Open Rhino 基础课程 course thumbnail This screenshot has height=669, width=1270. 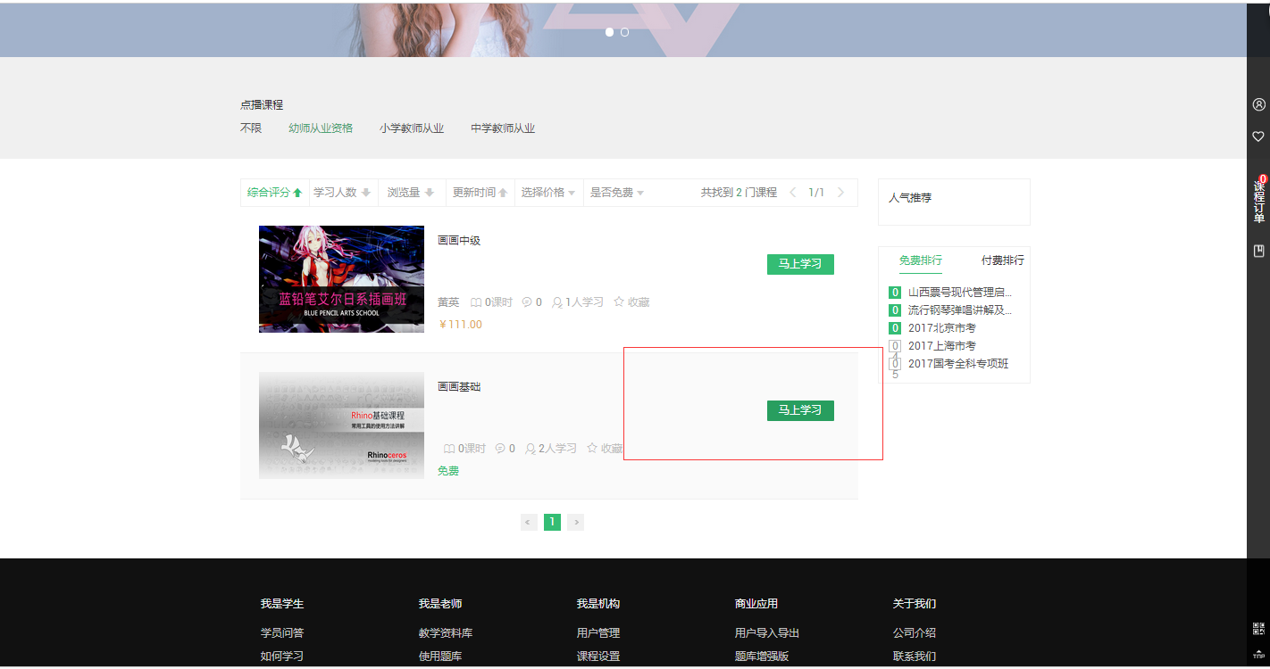[x=341, y=425]
